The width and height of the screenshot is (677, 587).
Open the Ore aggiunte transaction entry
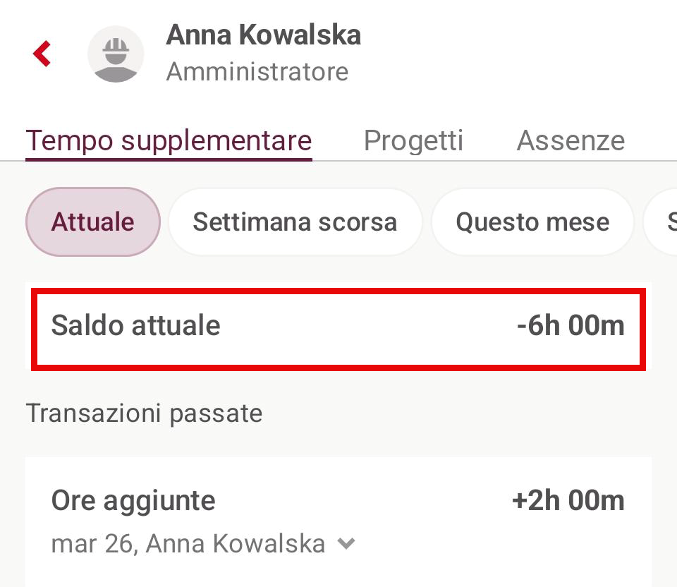133,501
